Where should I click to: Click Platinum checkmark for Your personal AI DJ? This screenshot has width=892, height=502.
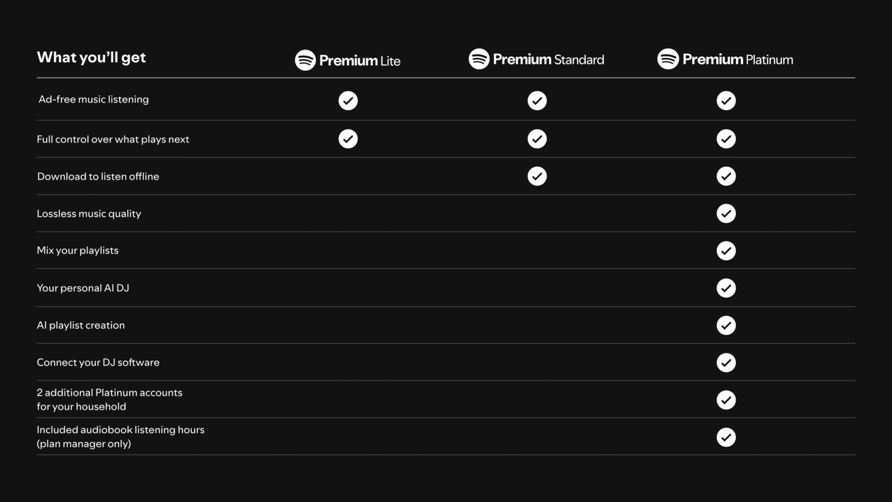pyautogui.click(x=726, y=288)
